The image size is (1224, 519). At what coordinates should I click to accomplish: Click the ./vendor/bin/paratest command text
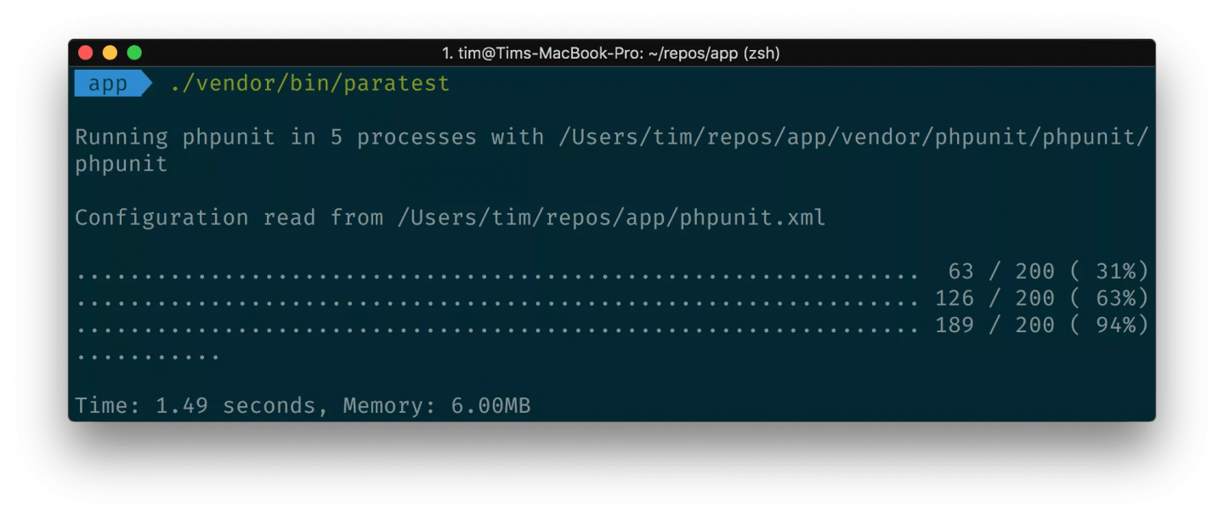click(309, 84)
